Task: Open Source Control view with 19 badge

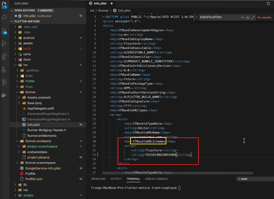Action: click(x=4, y=31)
